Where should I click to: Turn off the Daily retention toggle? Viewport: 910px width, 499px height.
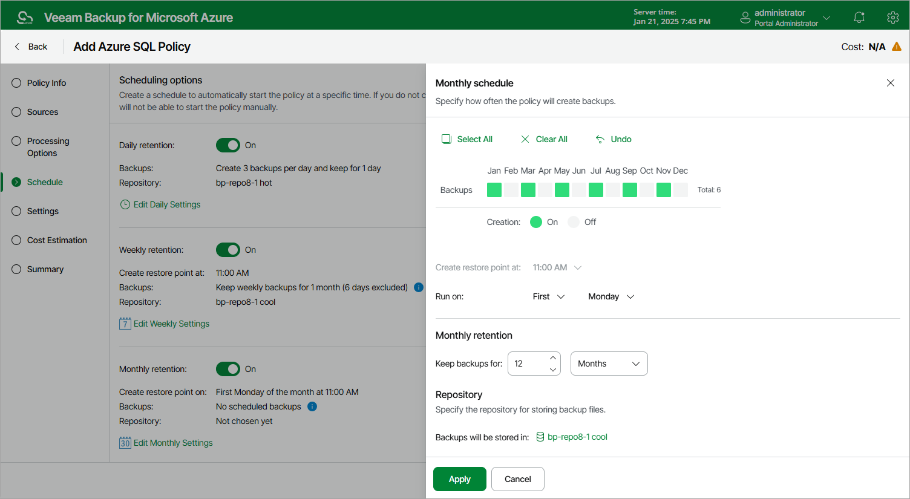pyautogui.click(x=228, y=145)
